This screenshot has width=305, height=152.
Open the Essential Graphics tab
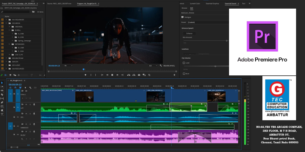point(212,4)
